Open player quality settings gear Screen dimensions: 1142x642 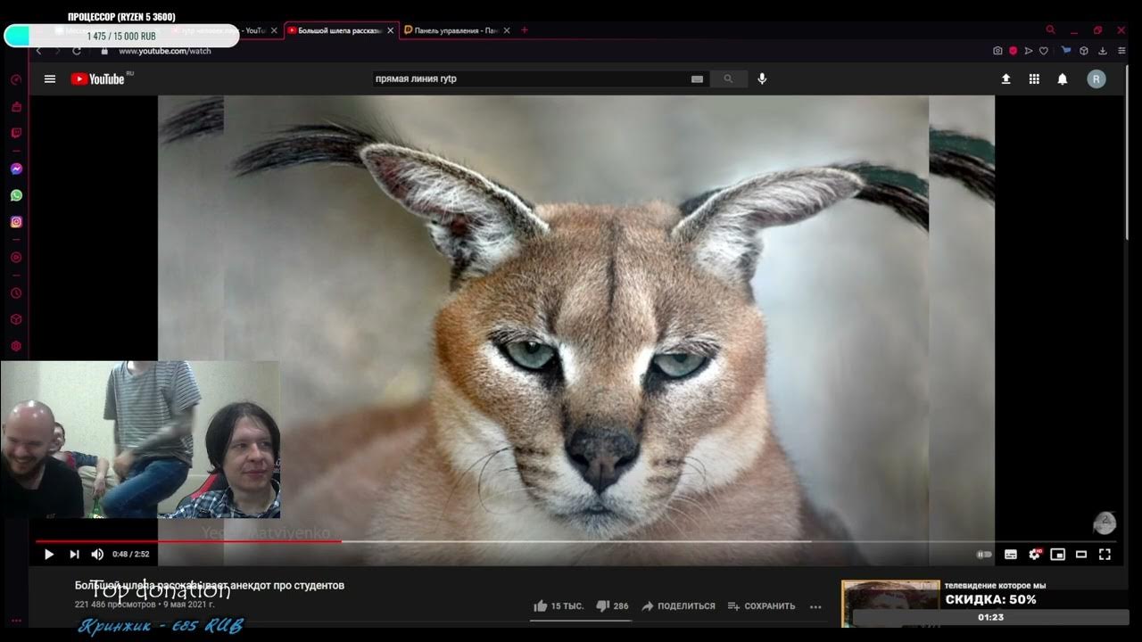(x=1035, y=555)
